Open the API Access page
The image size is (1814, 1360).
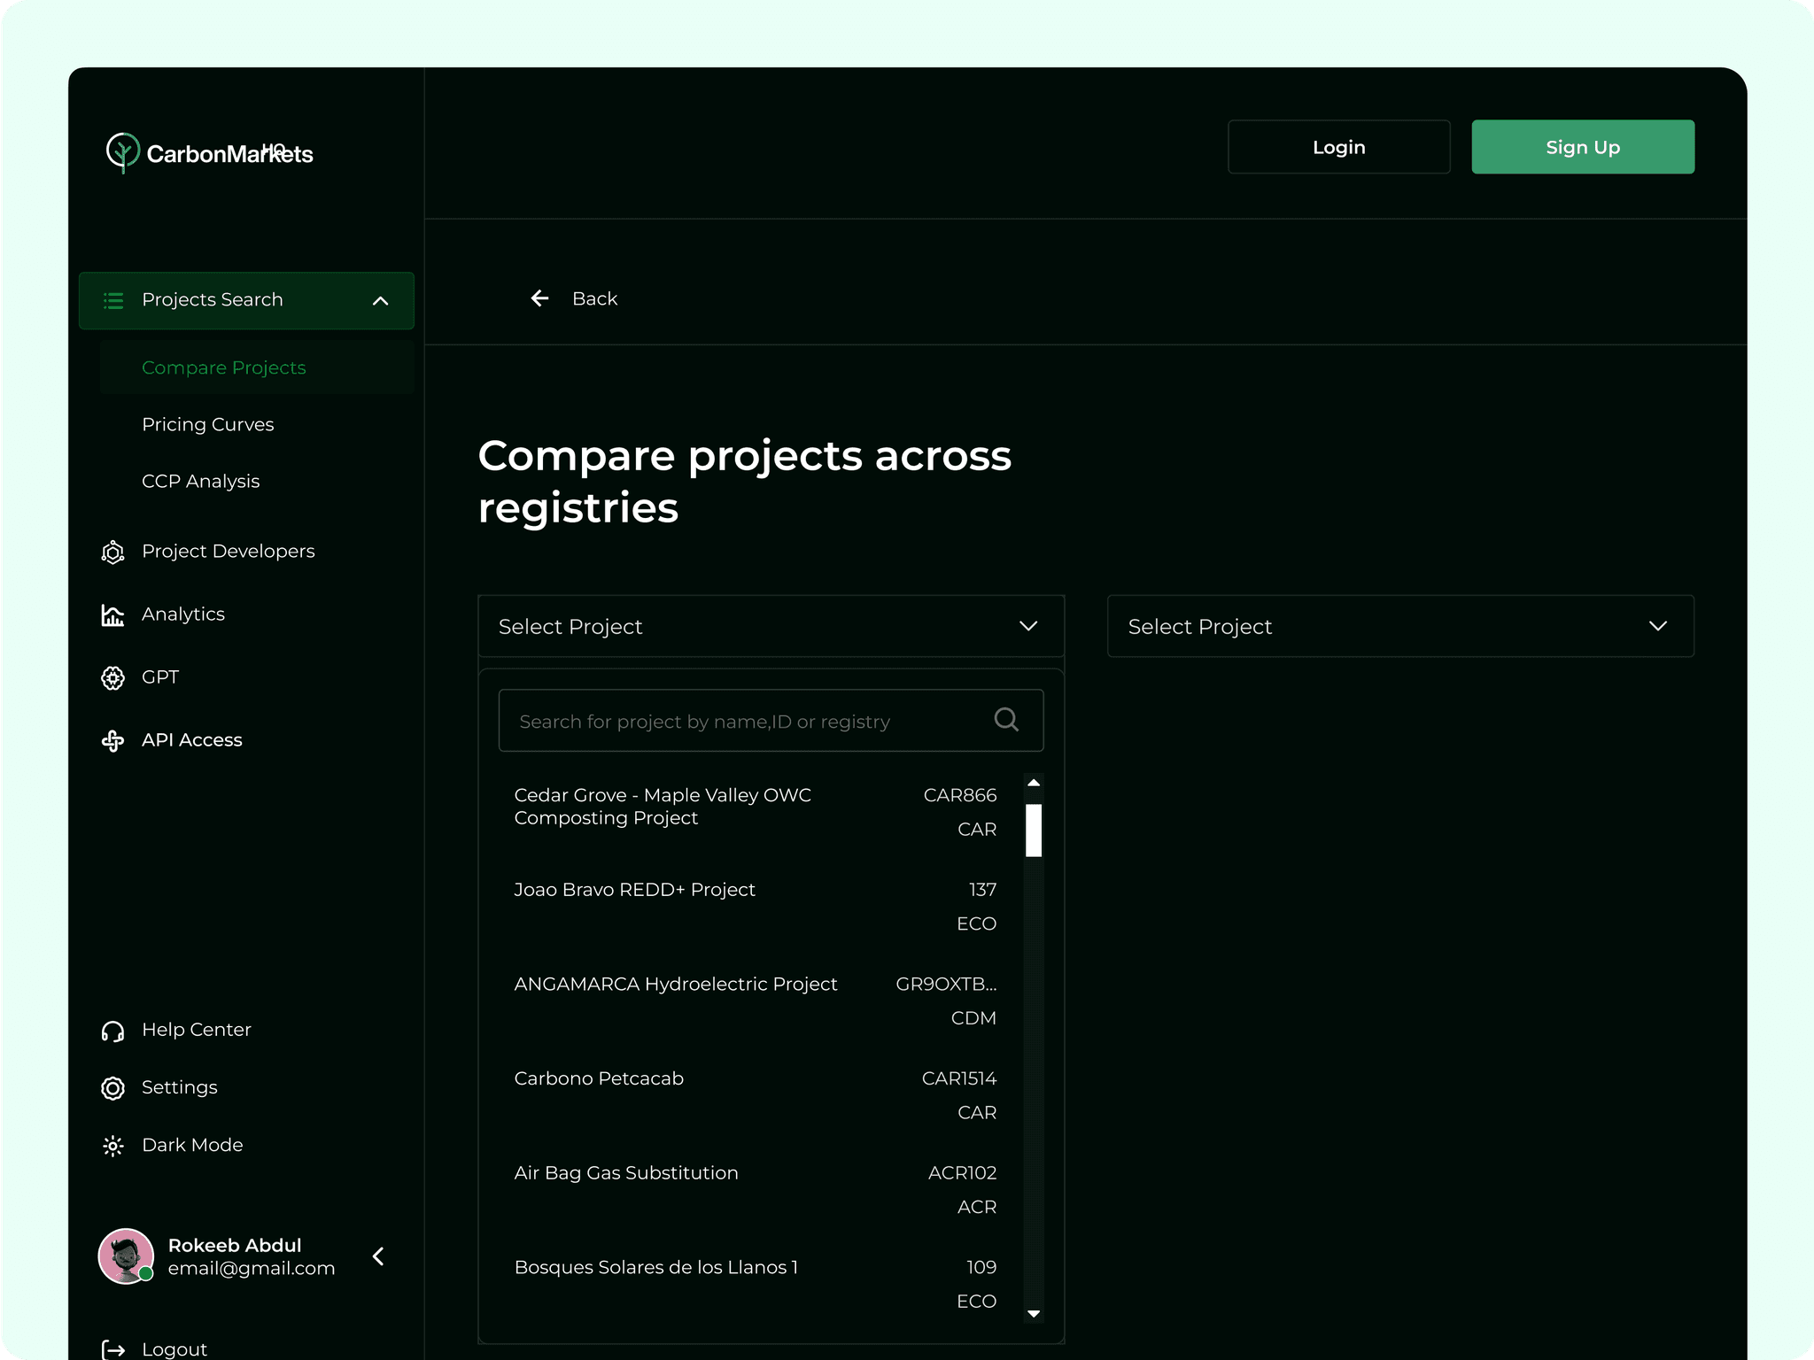[x=191, y=740]
